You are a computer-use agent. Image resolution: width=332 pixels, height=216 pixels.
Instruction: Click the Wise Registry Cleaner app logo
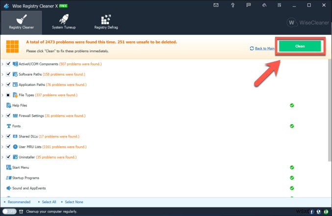click(6, 6)
